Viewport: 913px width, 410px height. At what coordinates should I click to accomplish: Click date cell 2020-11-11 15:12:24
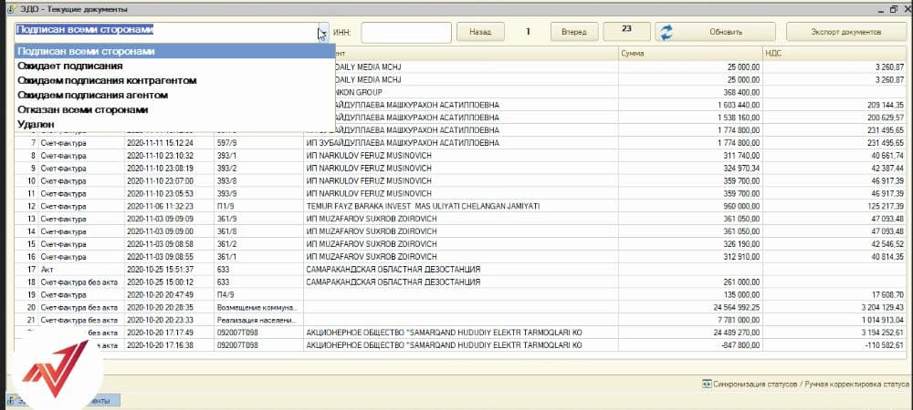tap(169, 143)
